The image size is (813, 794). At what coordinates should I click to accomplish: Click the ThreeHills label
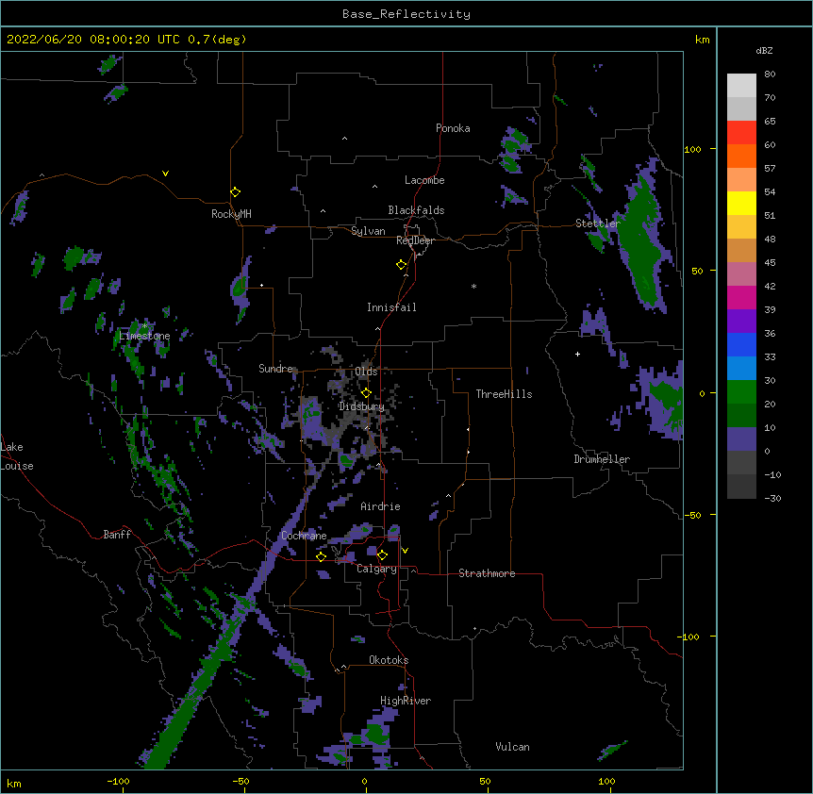[x=504, y=394]
